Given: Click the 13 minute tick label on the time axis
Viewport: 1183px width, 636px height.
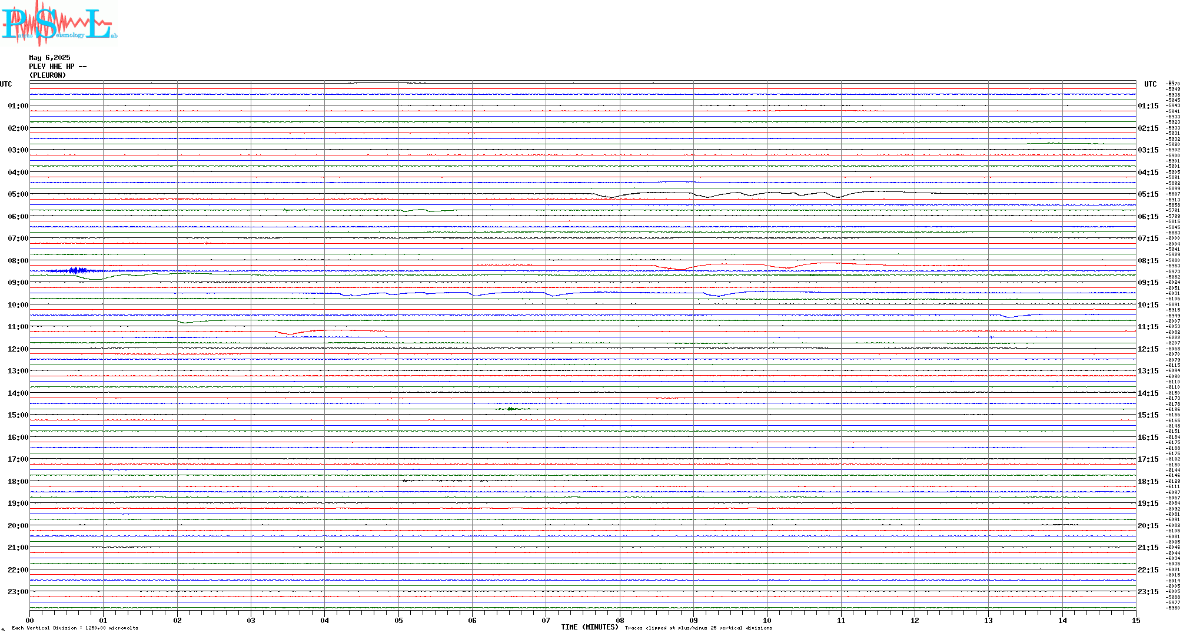Looking at the screenshot, I should click(x=989, y=620).
